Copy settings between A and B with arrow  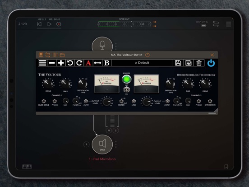click(97, 63)
